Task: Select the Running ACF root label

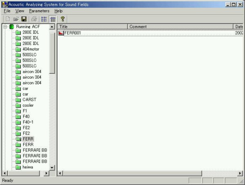Action: pos(28,26)
